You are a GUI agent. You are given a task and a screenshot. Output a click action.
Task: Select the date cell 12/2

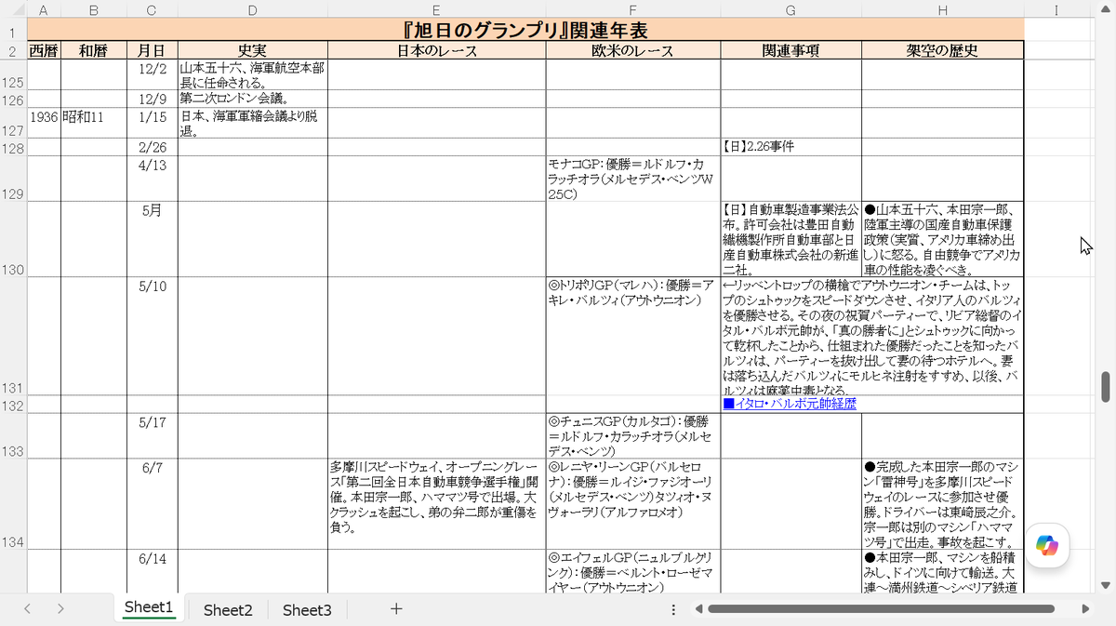point(153,75)
